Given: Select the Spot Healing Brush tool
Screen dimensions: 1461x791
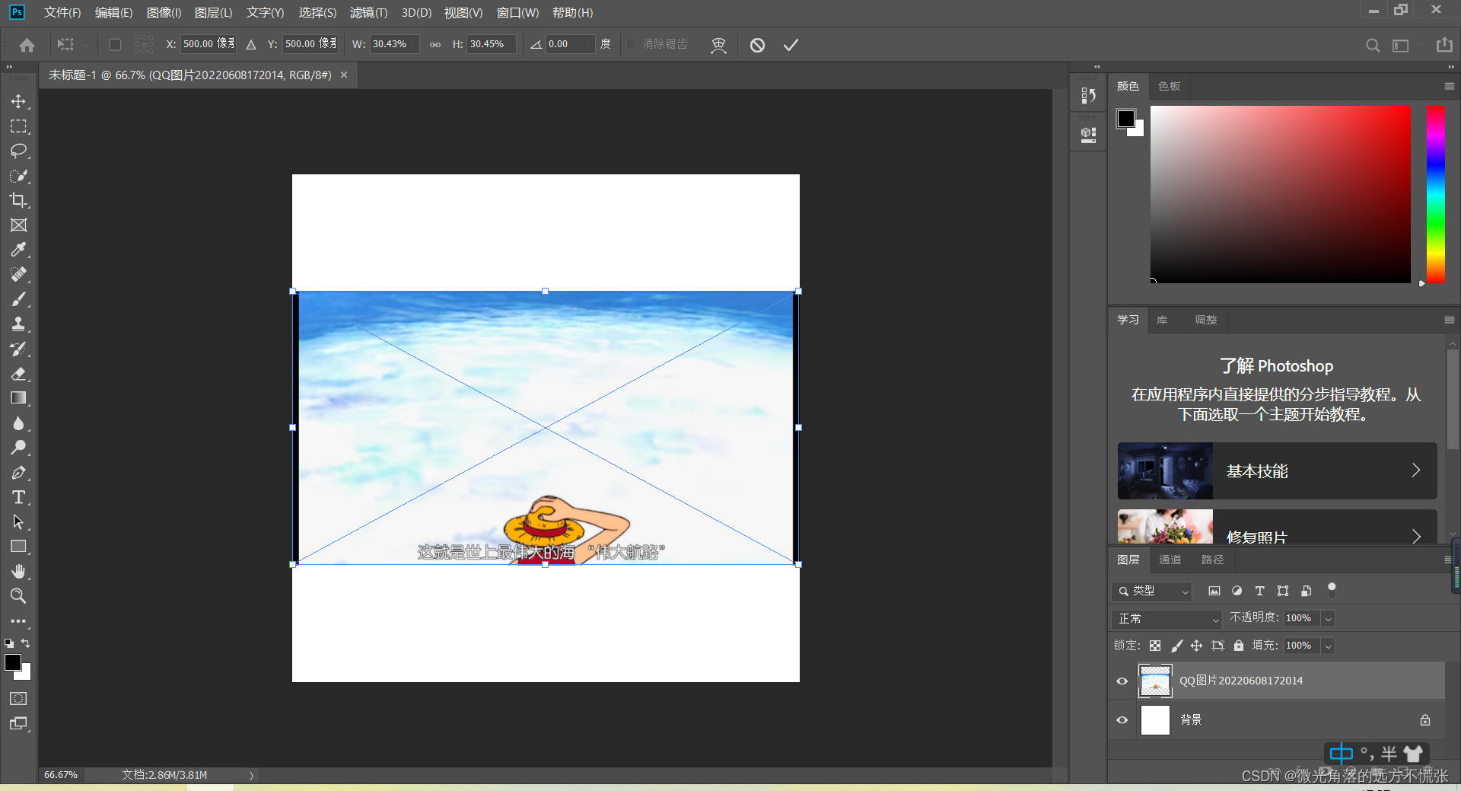Looking at the screenshot, I should pos(18,275).
